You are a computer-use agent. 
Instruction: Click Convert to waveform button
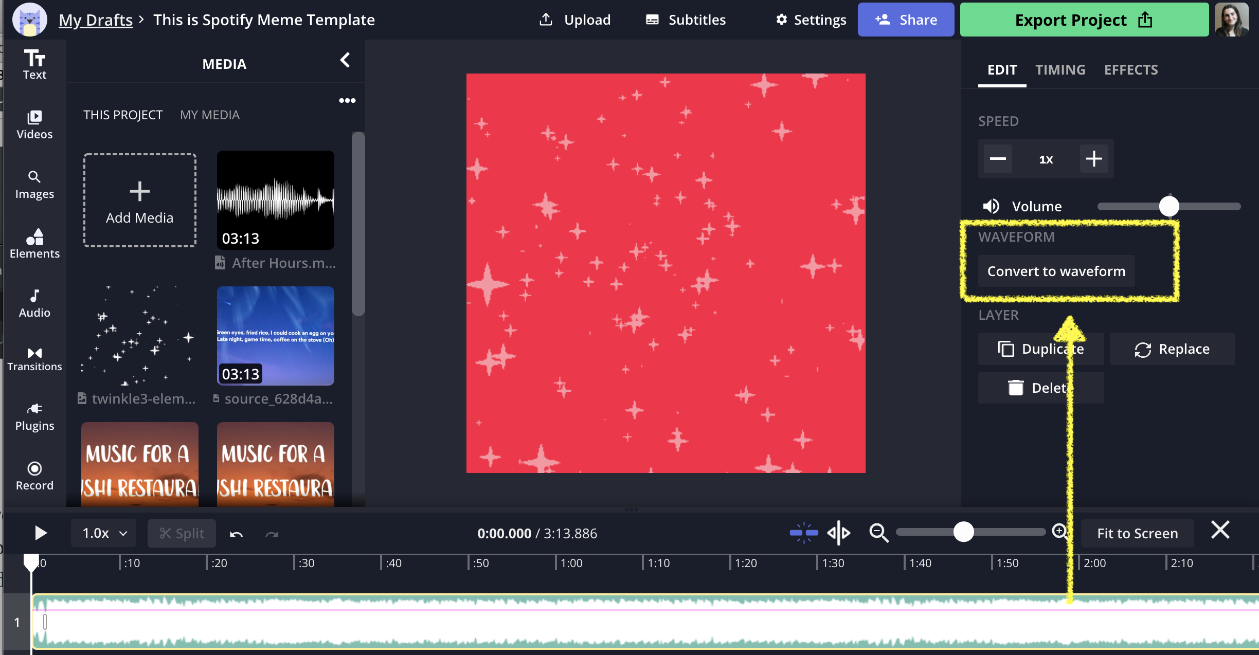pos(1056,271)
